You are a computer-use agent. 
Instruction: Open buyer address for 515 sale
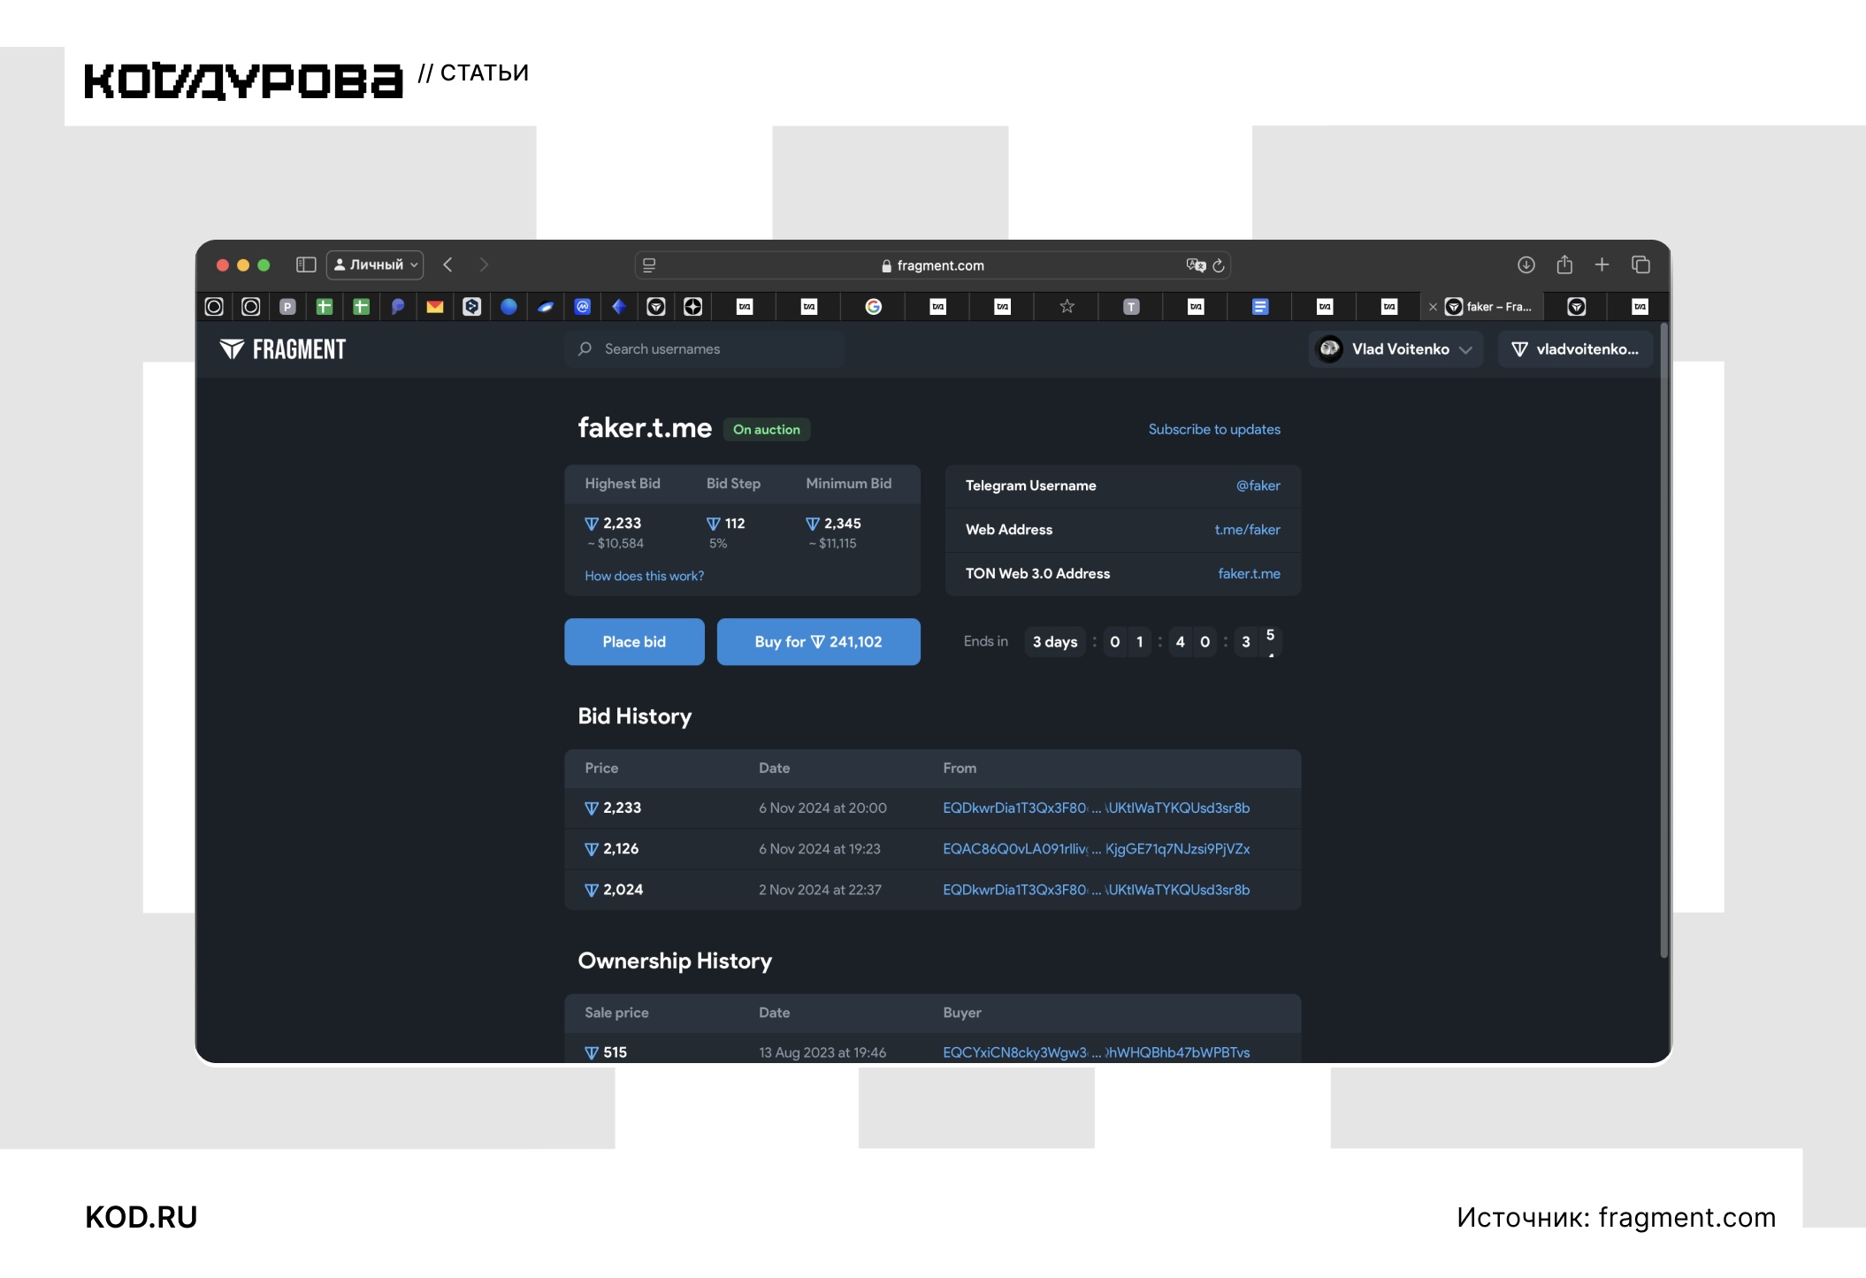pos(1096,1052)
